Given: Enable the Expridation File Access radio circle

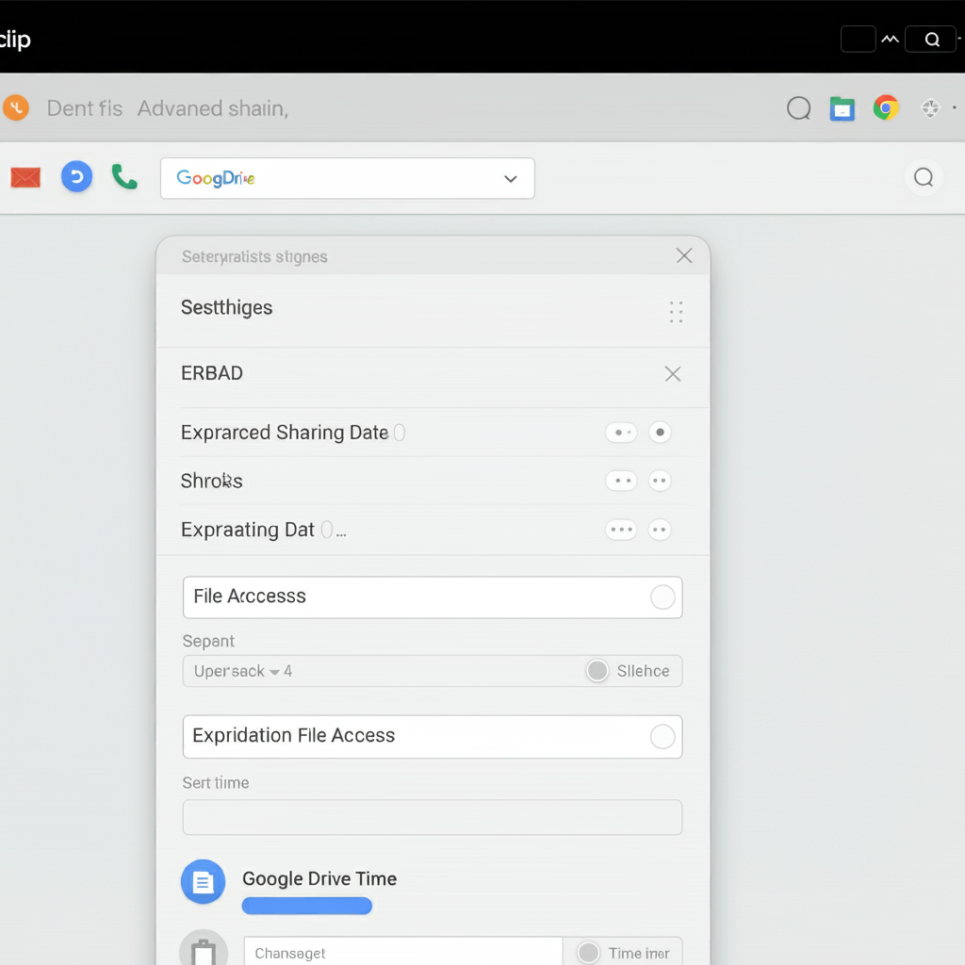Looking at the screenshot, I should tap(662, 737).
